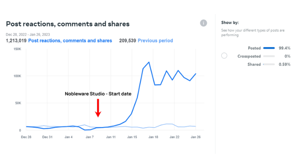Click the 'Previous period' legend link
The height and width of the screenshot is (168, 294).
pyautogui.click(x=155, y=41)
